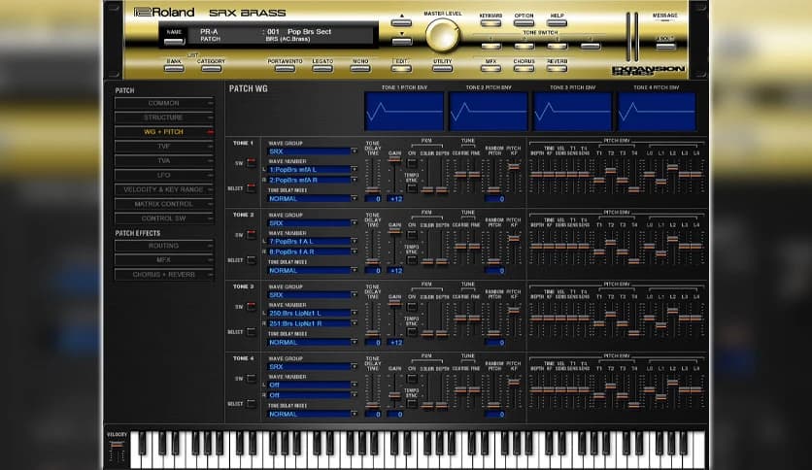Switch to the TVA page
The image size is (812, 470).
[163, 161]
